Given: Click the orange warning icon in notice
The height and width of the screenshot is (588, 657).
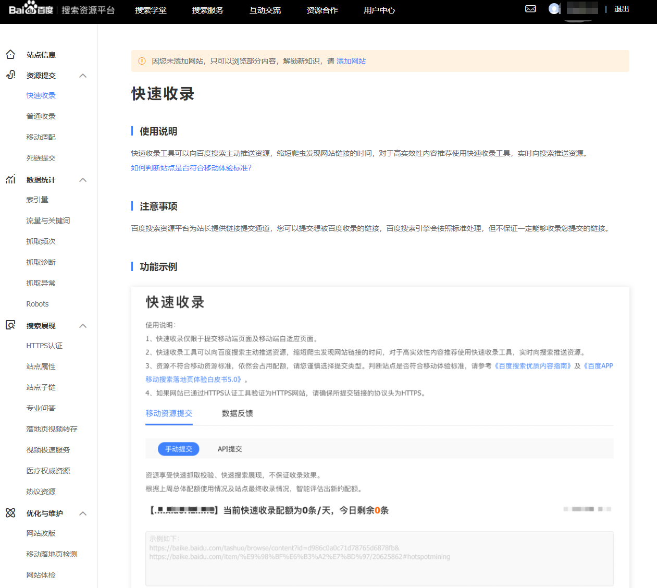Looking at the screenshot, I should coord(142,61).
